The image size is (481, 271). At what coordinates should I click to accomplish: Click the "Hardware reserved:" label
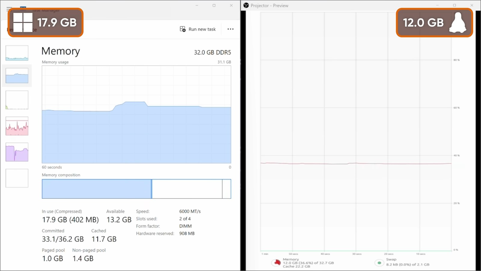[x=155, y=233]
